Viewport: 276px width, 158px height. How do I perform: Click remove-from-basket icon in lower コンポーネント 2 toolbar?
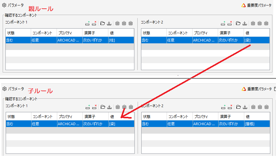tap(260, 107)
